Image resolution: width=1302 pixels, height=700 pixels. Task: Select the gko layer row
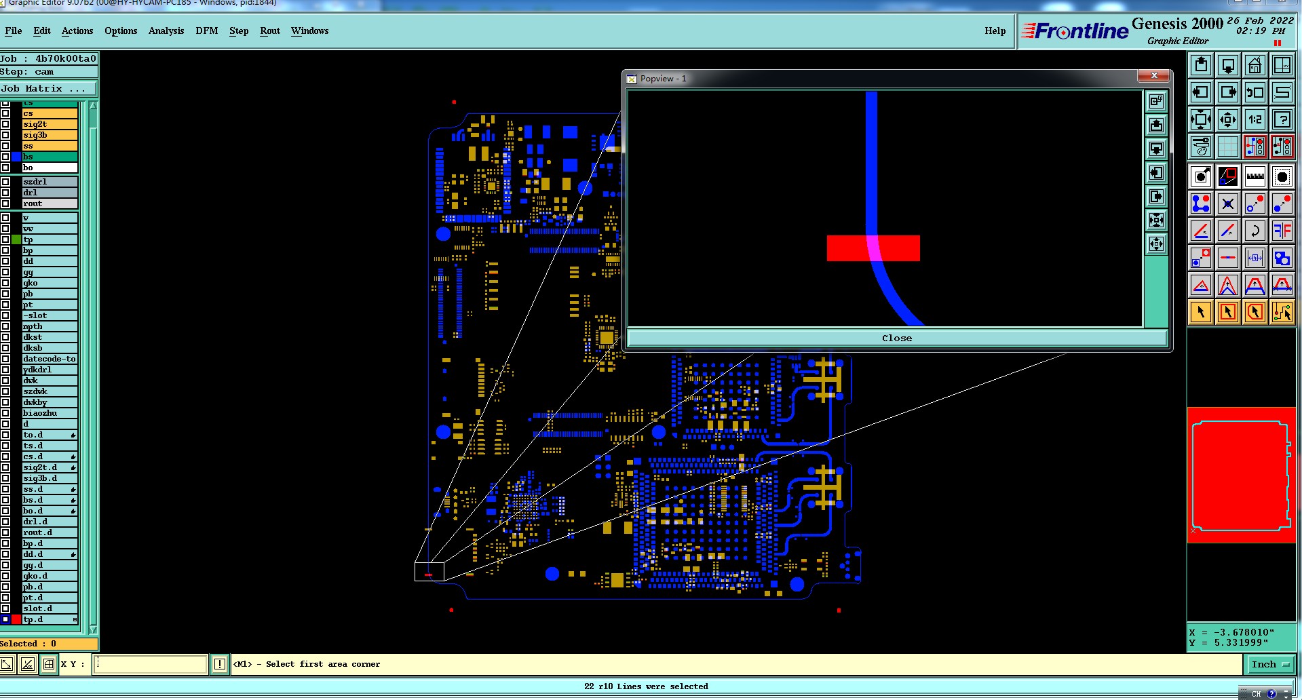[50, 283]
